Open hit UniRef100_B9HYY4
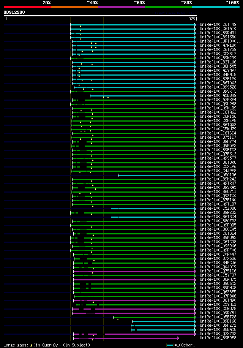Image resolution: width=243 pixels, height=348 pixels. click(218, 142)
